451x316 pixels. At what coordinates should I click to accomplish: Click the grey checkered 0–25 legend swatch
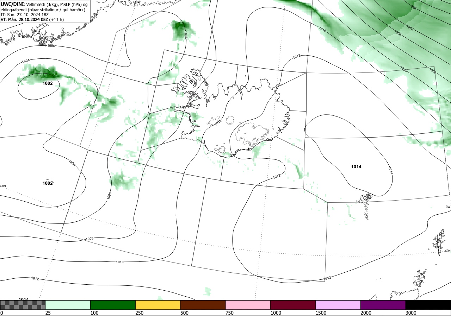[23, 305]
